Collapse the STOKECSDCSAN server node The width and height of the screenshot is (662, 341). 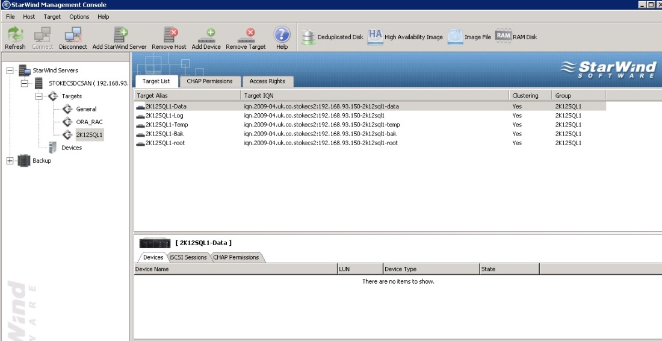coord(25,83)
